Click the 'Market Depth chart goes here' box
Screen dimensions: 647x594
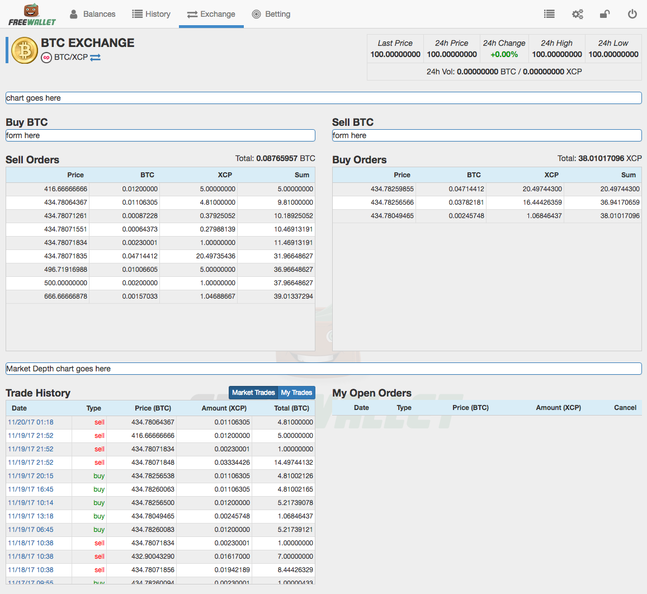click(323, 369)
